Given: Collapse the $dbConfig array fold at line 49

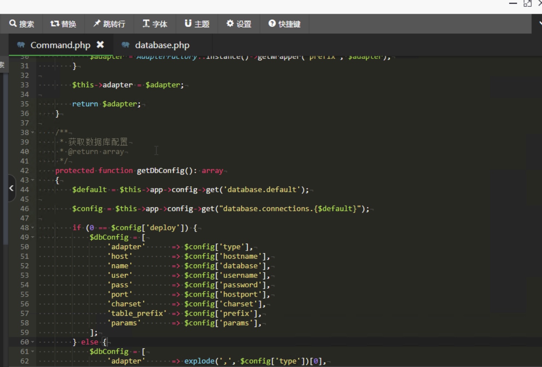Looking at the screenshot, I should [x=32, y=237].
